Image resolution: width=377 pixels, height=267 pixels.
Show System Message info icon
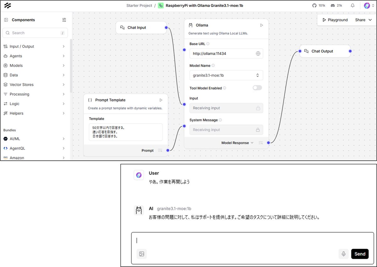[x=220, y=120]
